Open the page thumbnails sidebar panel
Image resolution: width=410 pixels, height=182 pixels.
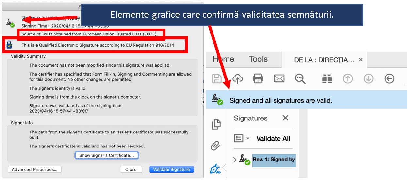click(x=216, y=124)
